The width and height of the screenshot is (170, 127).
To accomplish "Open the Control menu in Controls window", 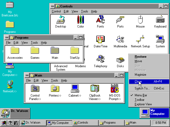I will point(56,11).
